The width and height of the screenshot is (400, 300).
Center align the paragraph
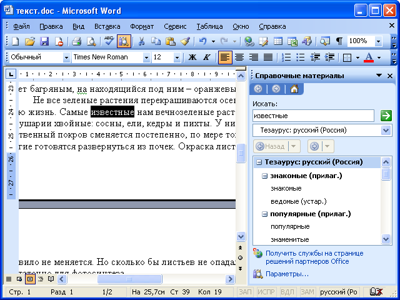tap(239, 57)
